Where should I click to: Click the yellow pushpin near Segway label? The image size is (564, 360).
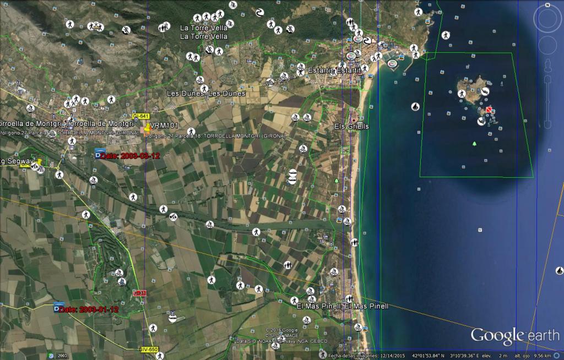(x=40, y=163)
